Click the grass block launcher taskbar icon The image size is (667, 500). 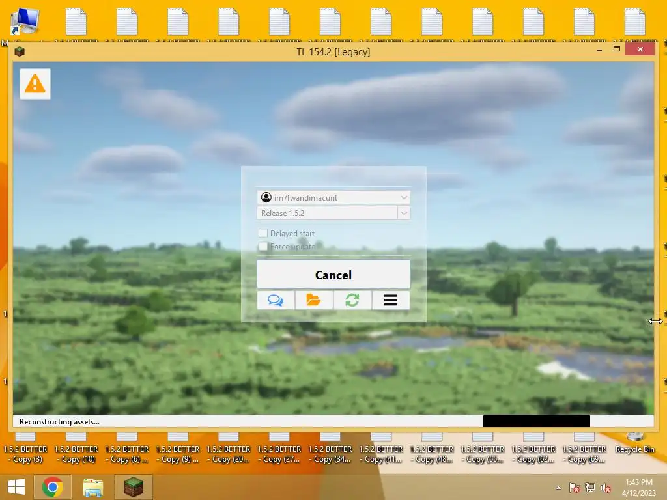click(x=134, y=487)
